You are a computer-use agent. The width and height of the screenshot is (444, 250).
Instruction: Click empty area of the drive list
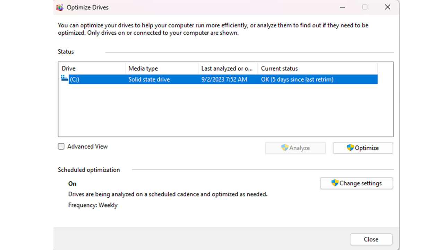(225, 111)
